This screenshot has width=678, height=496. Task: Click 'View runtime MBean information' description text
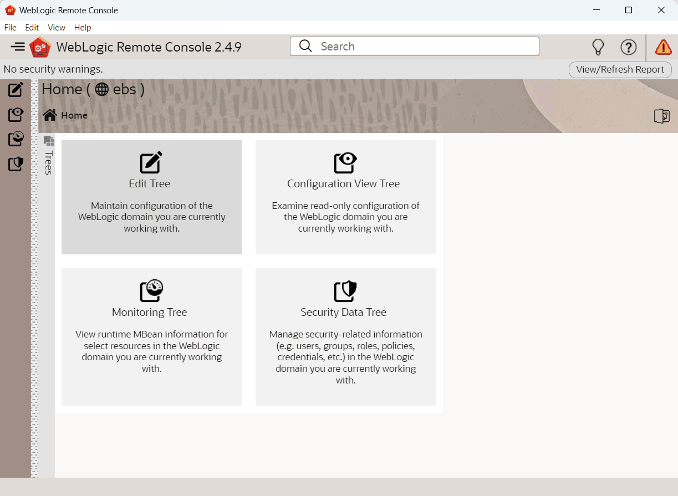point(152,334)
